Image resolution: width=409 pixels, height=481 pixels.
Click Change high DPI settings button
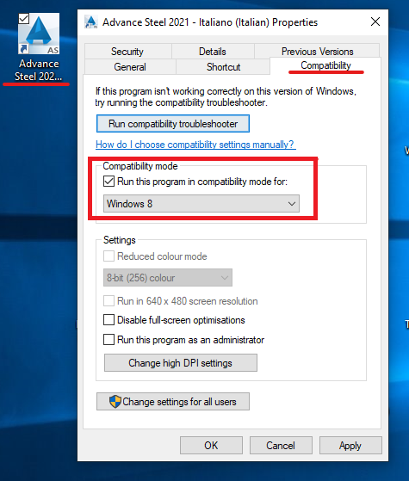181,362
